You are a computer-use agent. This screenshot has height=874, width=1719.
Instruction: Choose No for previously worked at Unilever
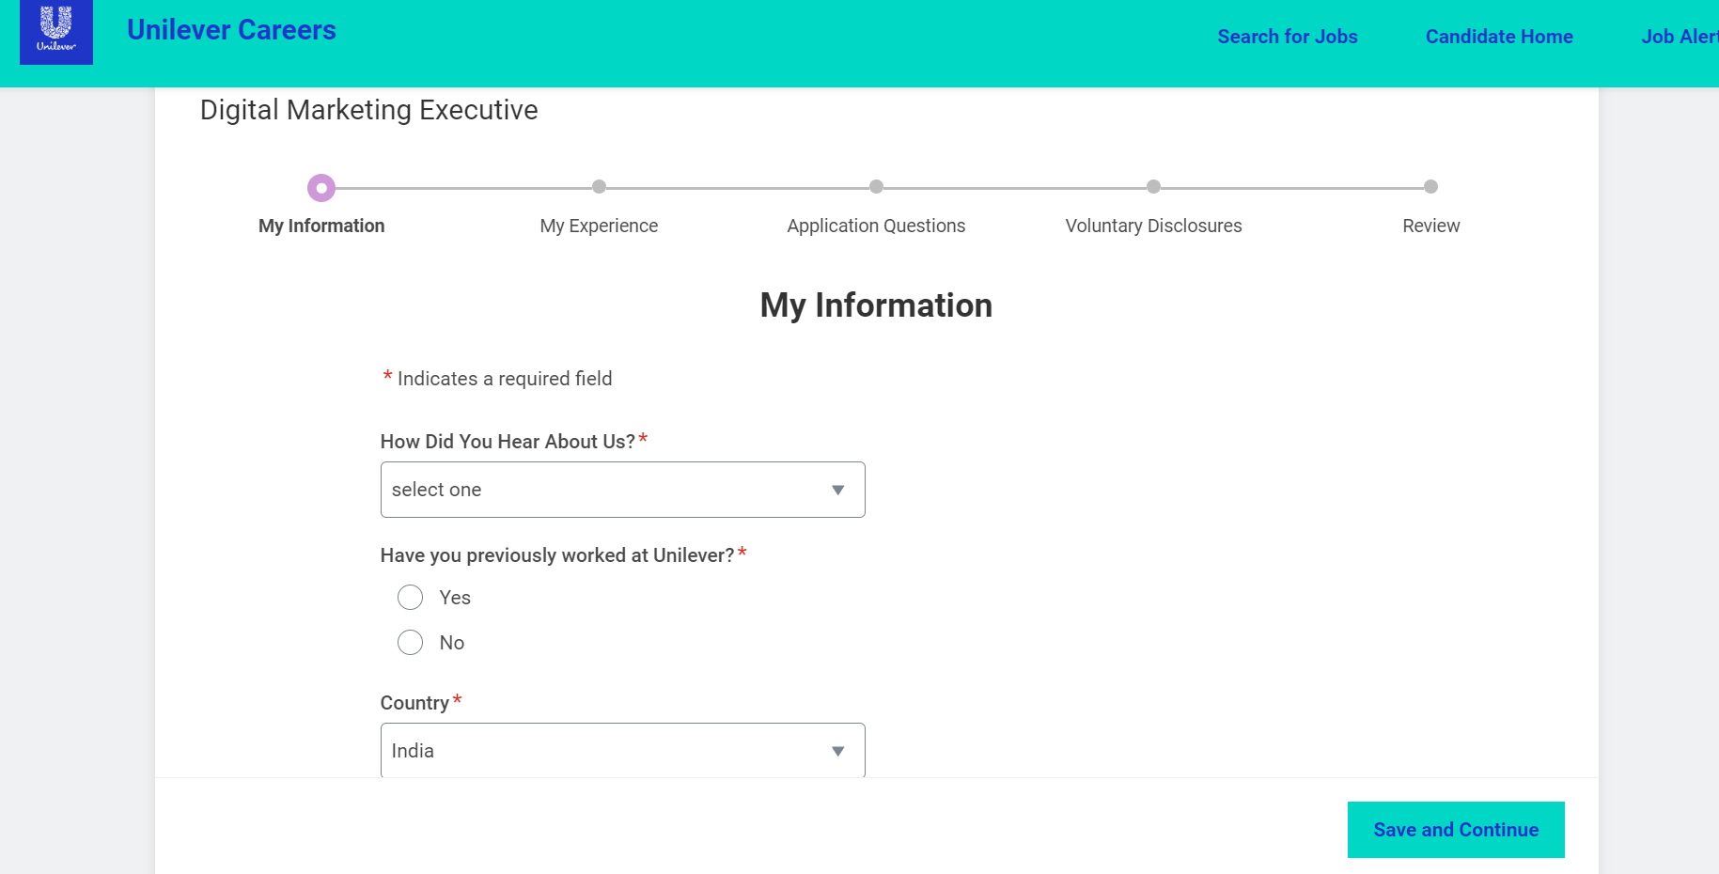[410, 643]
